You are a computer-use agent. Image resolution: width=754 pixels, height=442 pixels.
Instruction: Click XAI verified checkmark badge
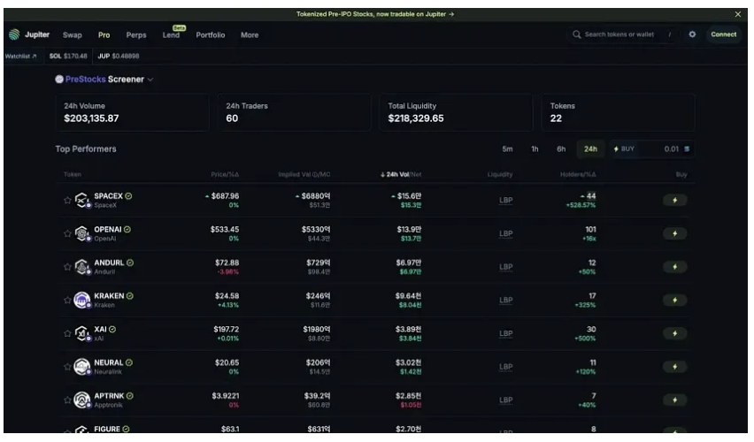click(x=112, y=330)
